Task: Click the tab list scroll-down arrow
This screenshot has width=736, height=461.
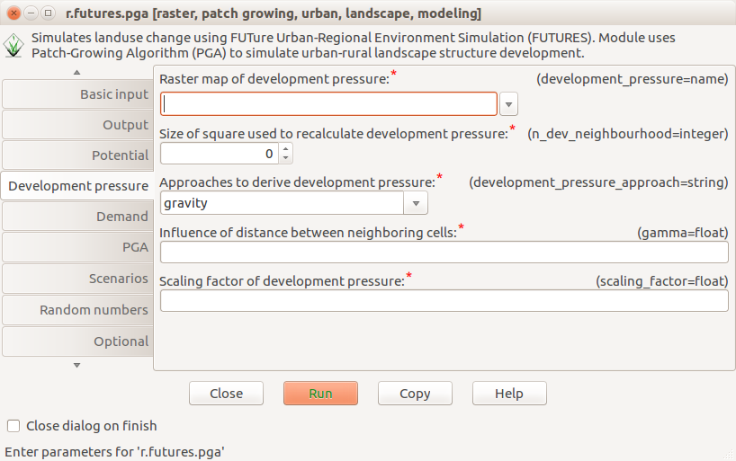Action: tap(77, 366)
